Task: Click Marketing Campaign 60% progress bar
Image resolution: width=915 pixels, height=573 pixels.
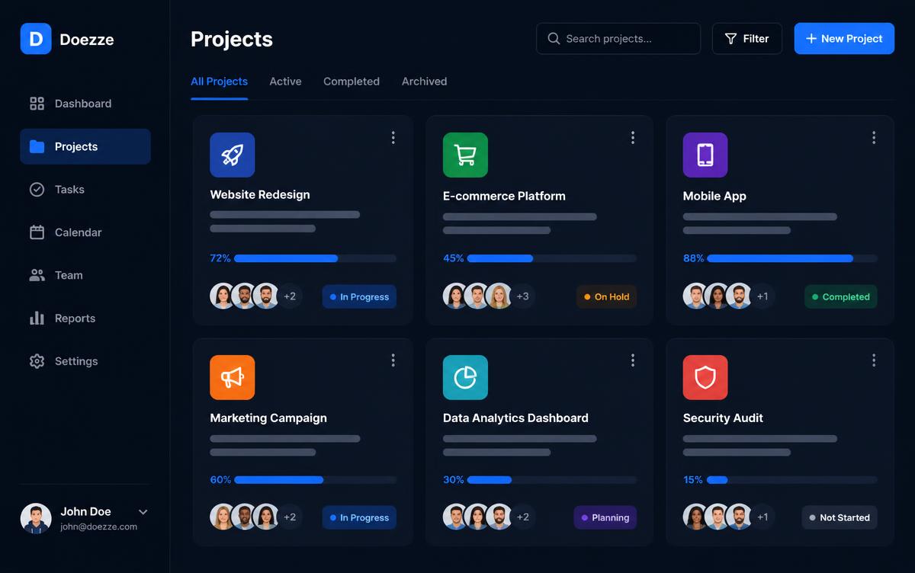Action: (x=315, y=480)
